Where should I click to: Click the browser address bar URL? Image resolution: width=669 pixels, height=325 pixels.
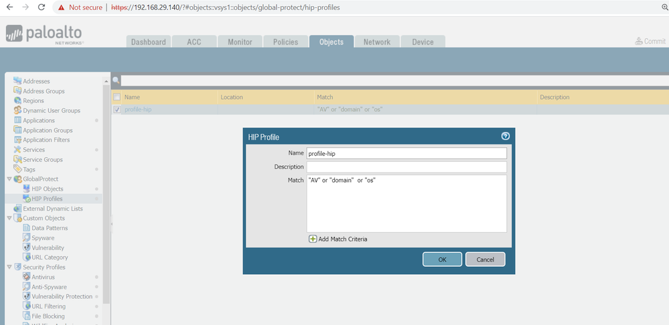[226, 7]
